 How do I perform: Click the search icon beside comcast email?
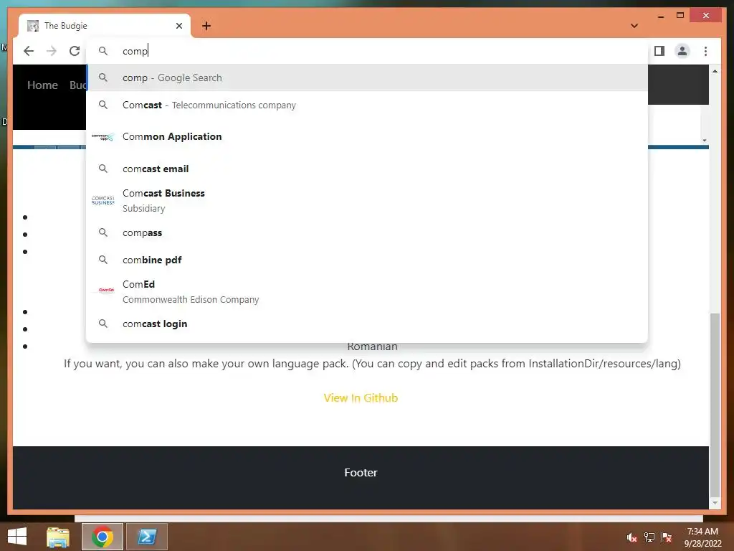click(103, 168)
